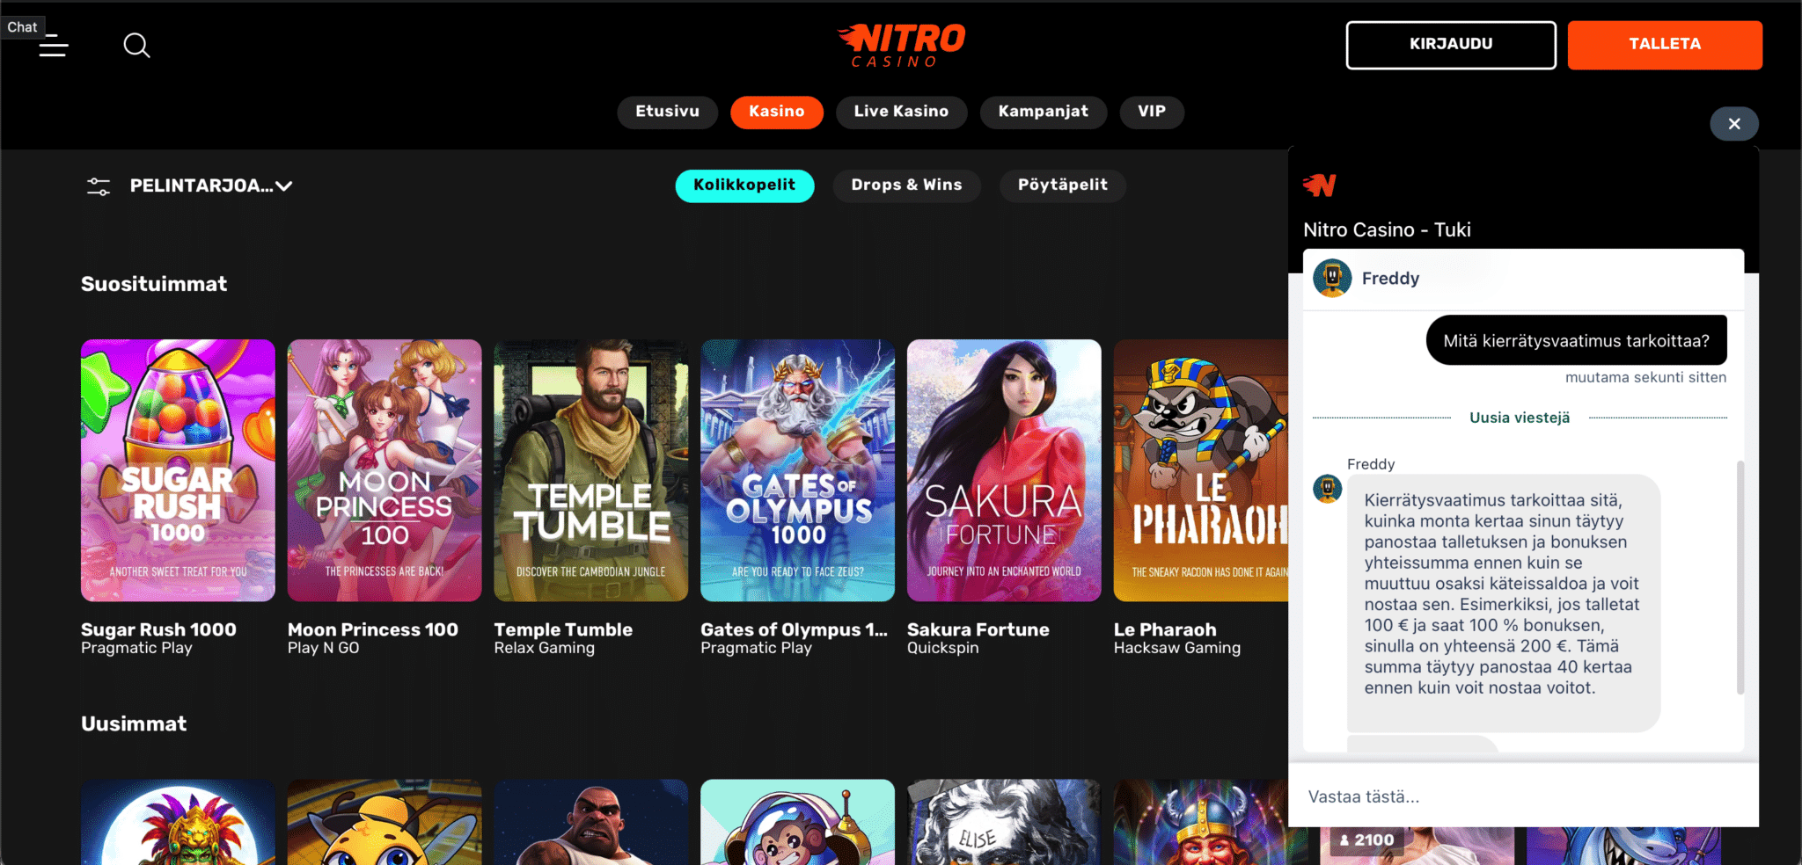Image resolution: width=1802 pixels, height=865 pixels.
Task: Click the chat conversation scrollbar
Action: (1740, 578)
